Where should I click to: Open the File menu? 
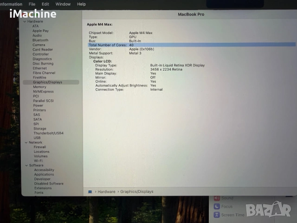pos(32,4)
